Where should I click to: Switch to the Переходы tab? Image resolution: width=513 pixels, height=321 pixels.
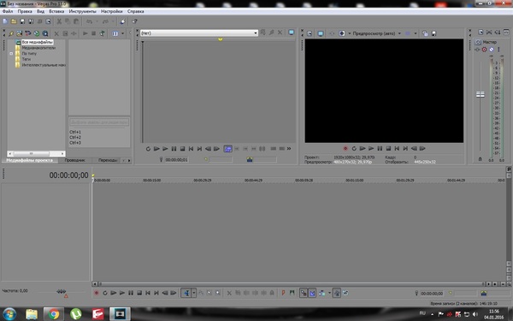click(x=108, y=160)
